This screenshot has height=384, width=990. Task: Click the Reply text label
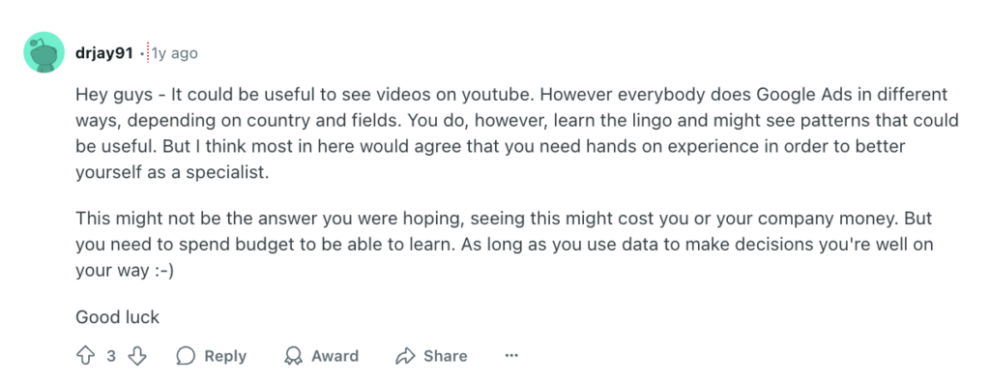pos(225,356)
